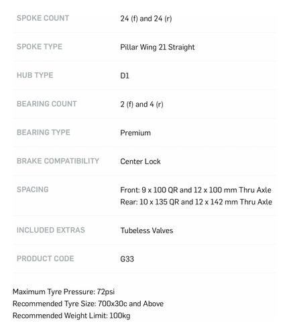
Task: Click the Maximum Tyre Pressure line
Action: 64,291
